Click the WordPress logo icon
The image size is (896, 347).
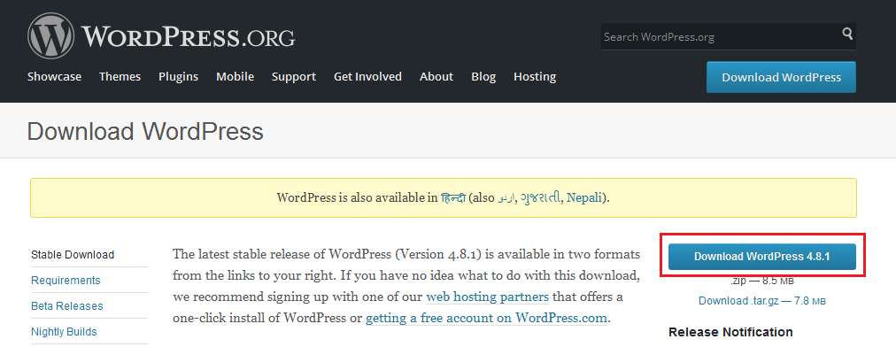(50, 35)
